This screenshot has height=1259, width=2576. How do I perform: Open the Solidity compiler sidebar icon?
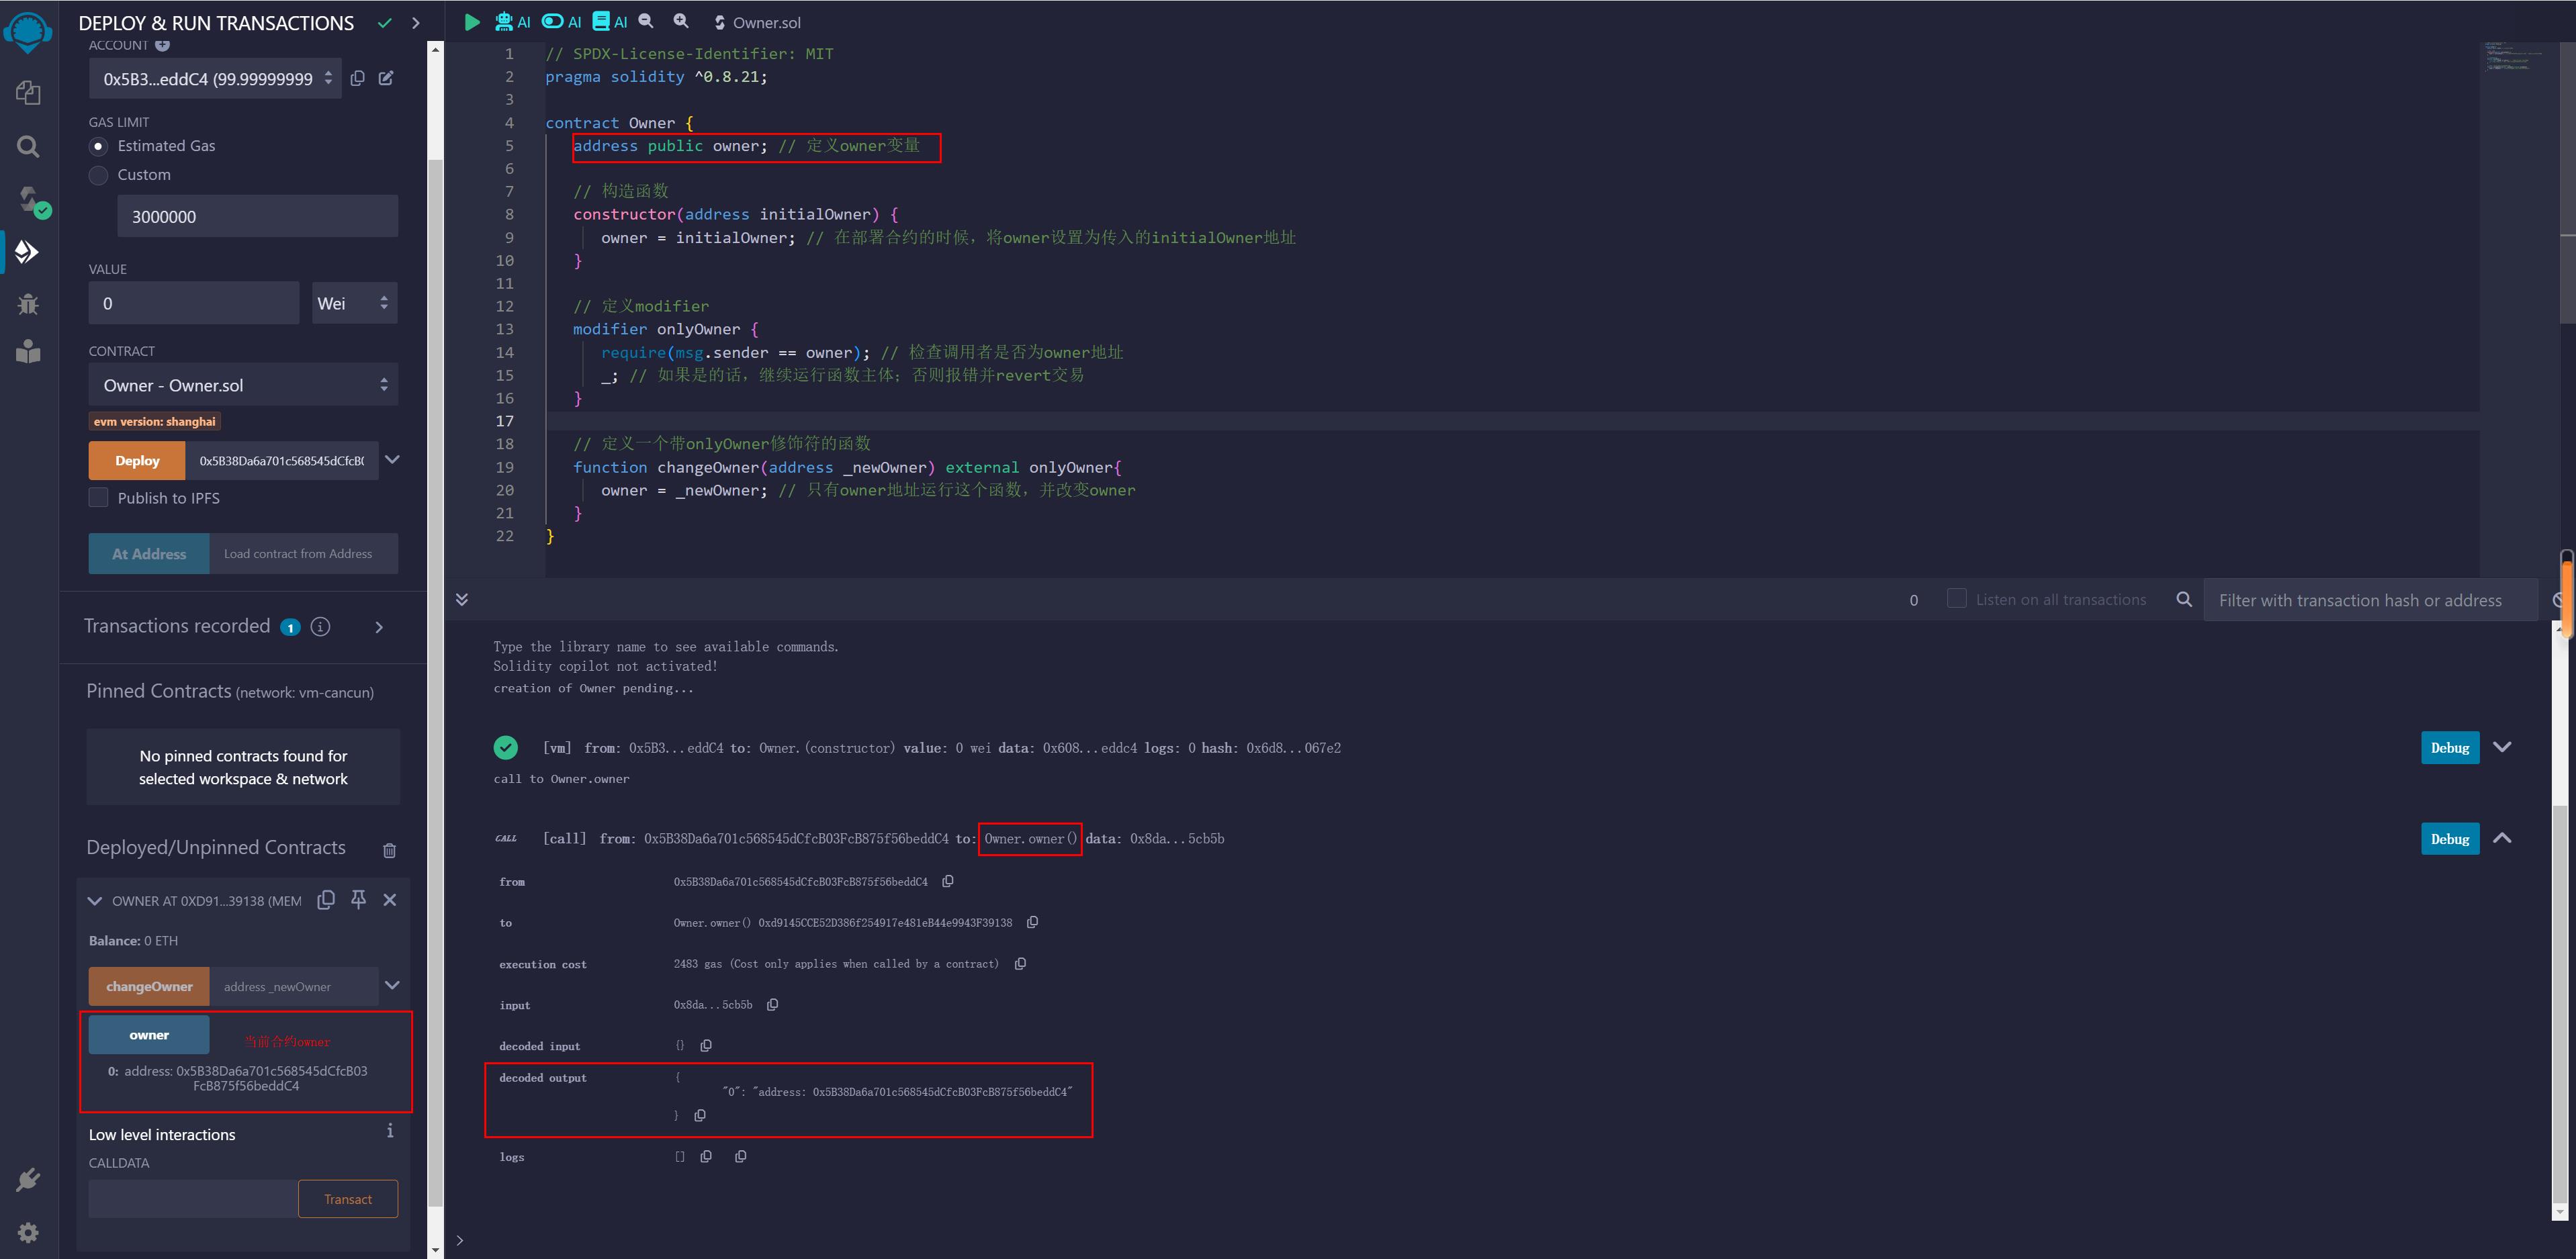coord(28,199)
